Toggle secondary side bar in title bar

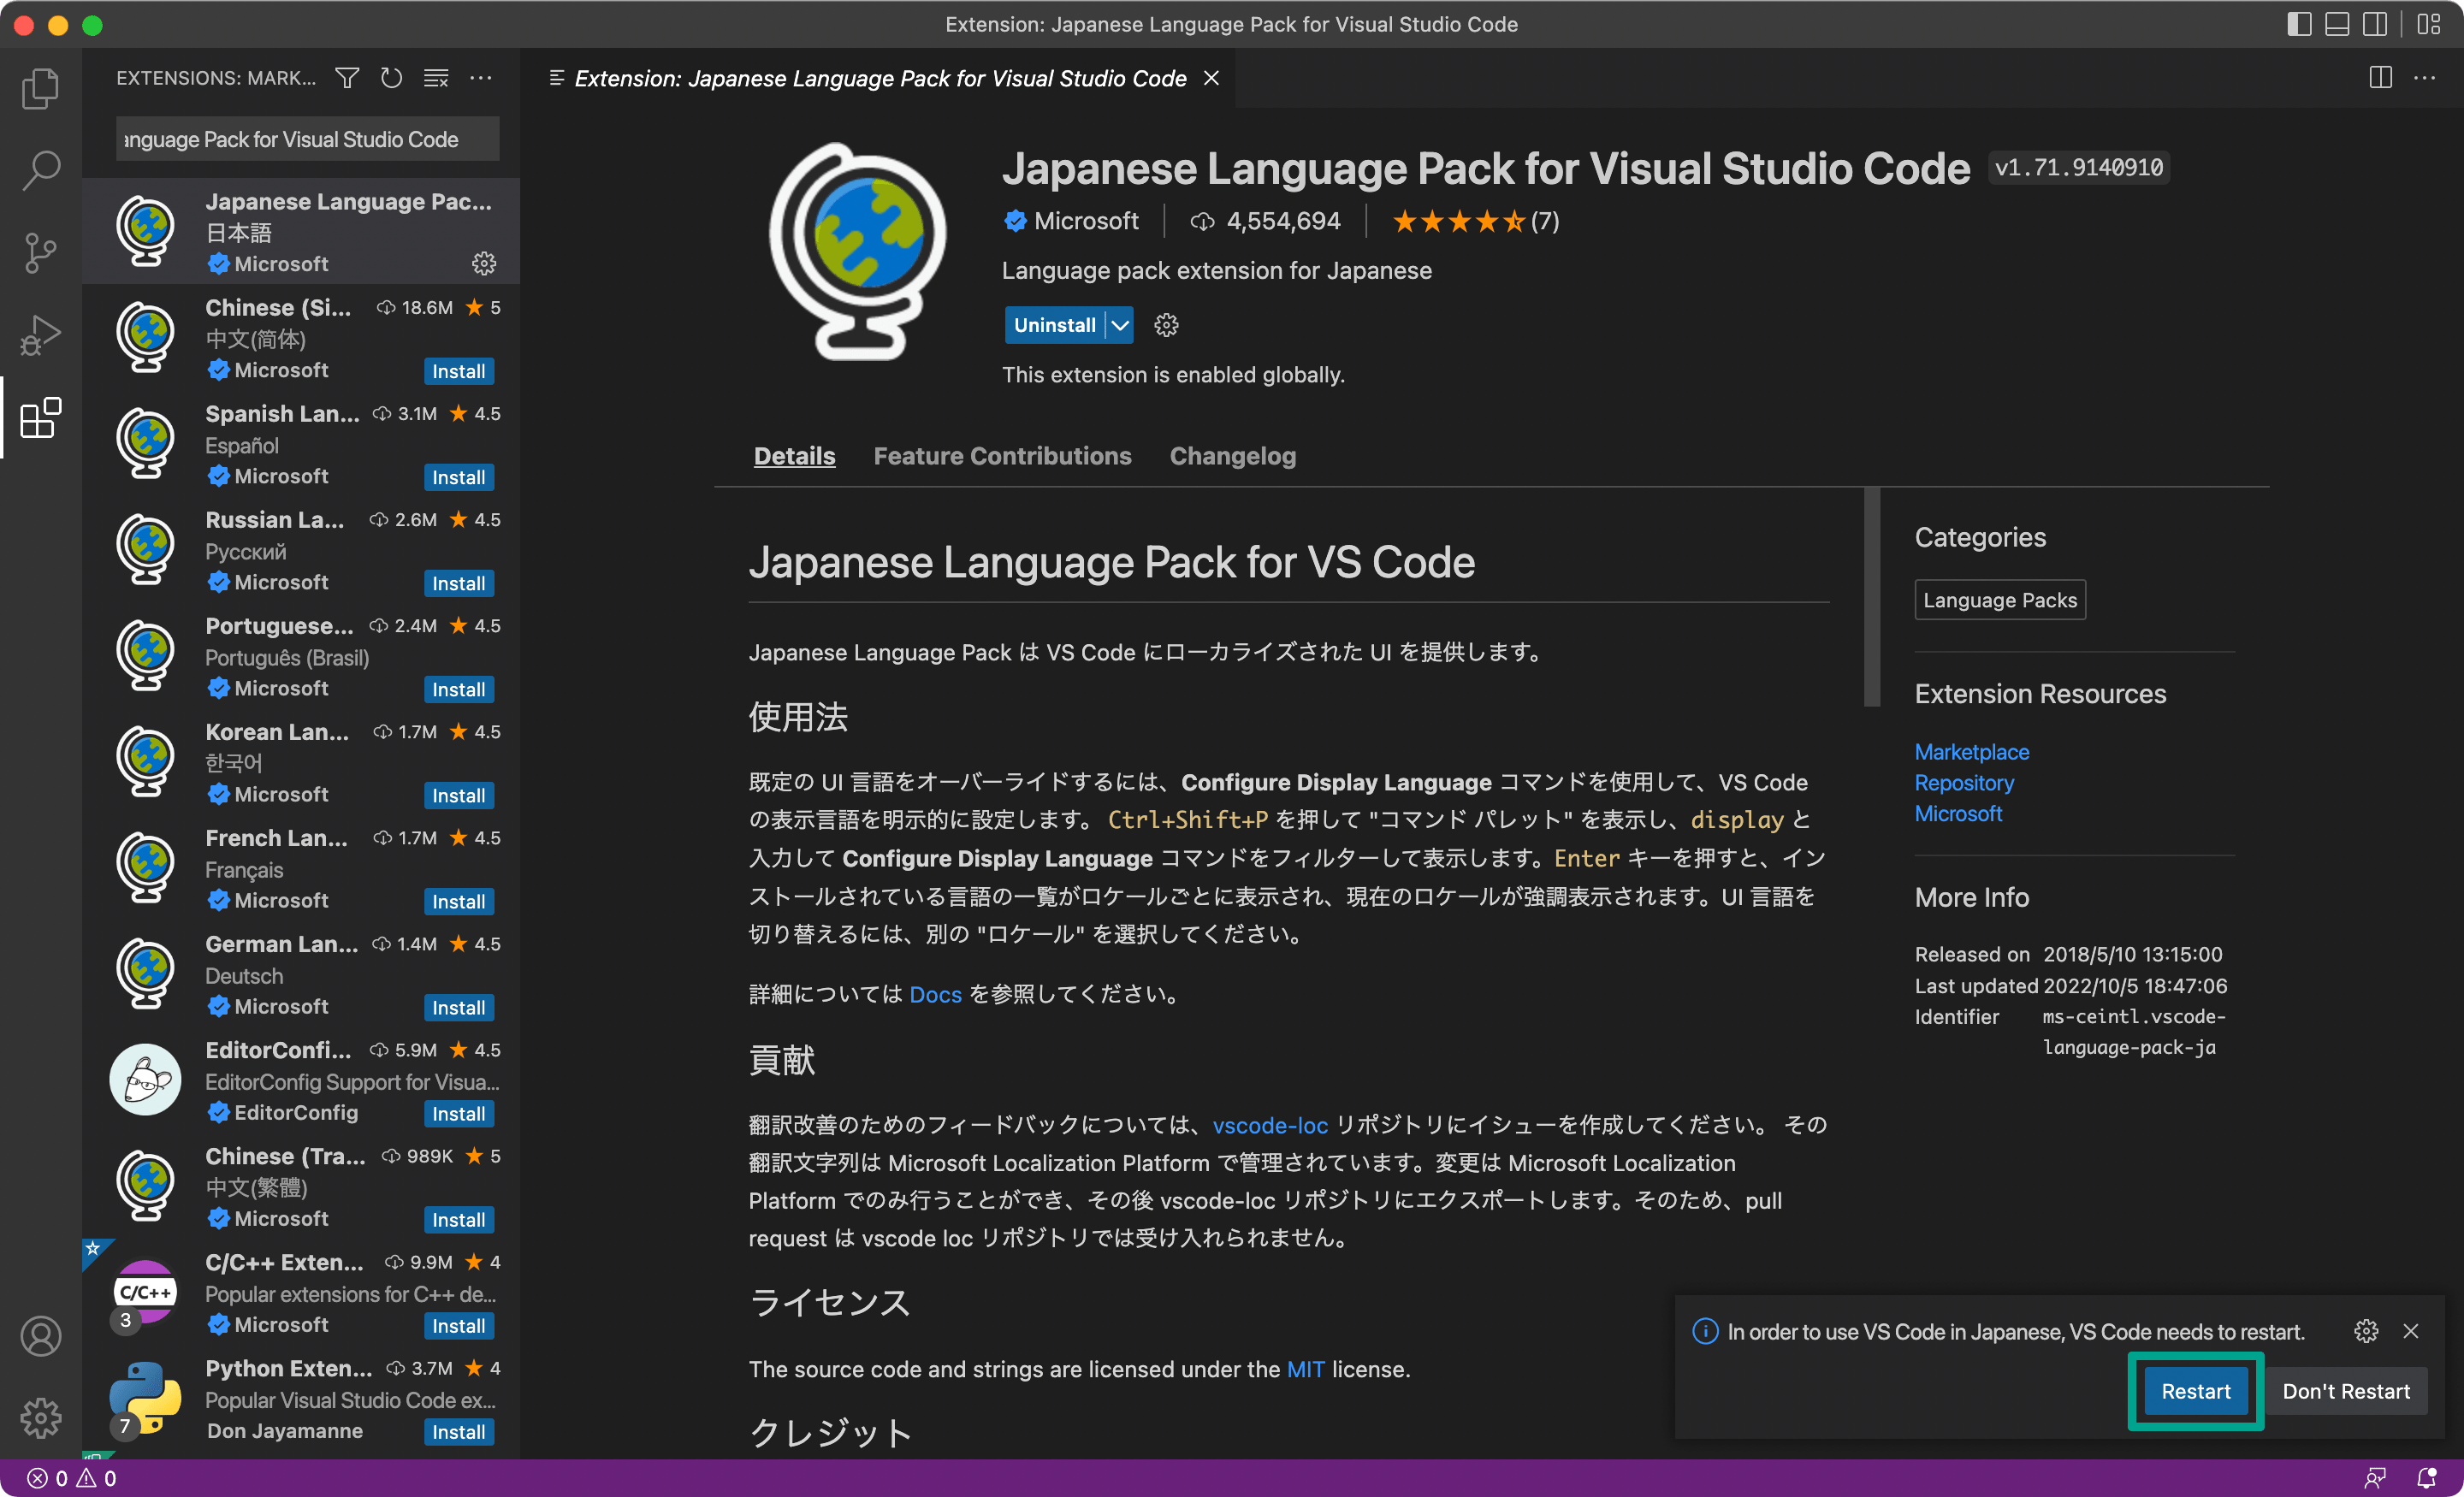(2375, 24)
